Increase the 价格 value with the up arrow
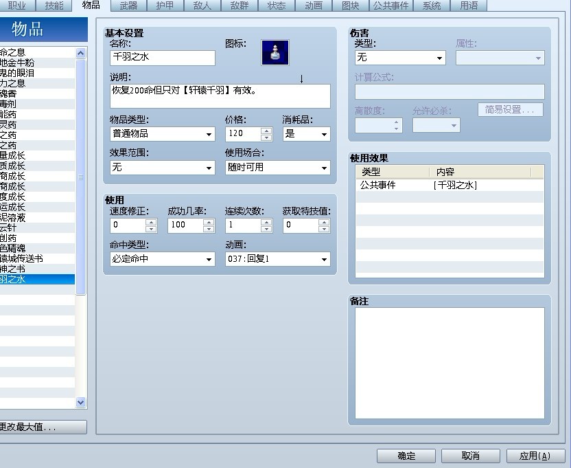 pos(266,131)
